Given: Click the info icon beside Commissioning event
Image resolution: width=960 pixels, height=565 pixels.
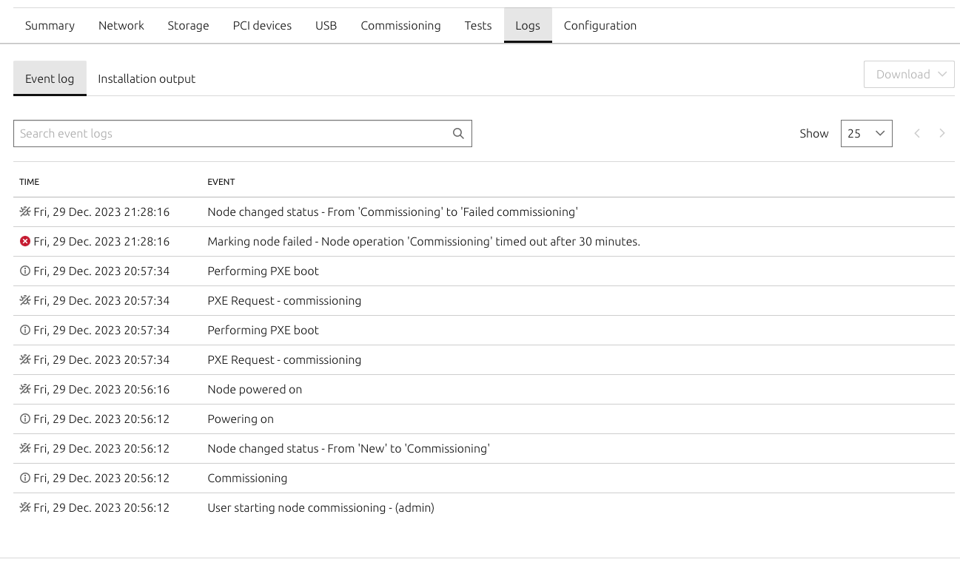Looking at the screenshot, I should pyautogui.click(x=25, y=478).
